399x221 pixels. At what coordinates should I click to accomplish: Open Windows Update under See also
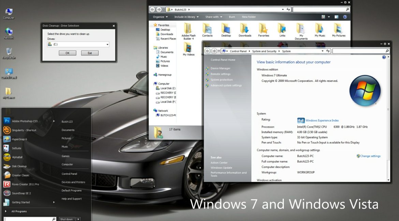[x=221, y=168]
